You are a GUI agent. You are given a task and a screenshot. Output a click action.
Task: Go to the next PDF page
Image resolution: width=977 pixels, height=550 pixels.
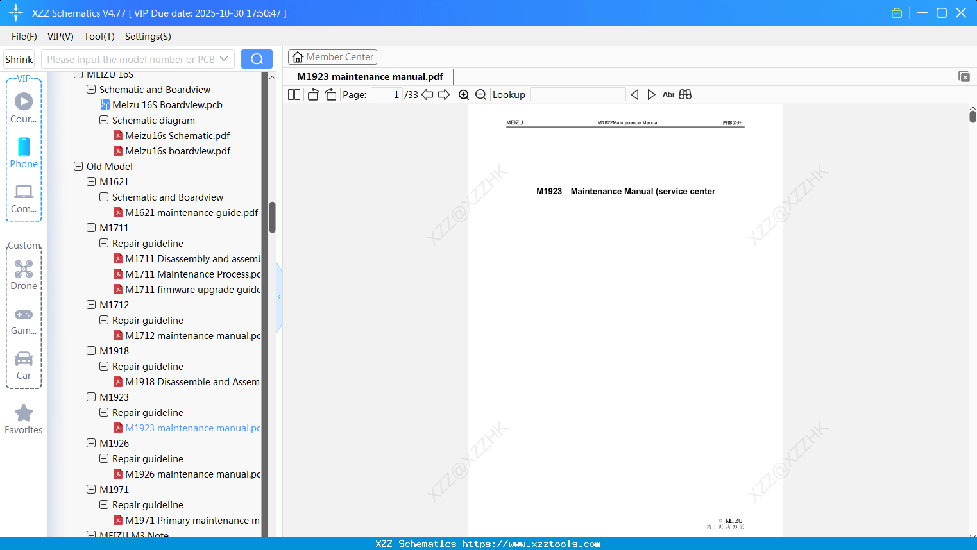click(x=444, y=95)
